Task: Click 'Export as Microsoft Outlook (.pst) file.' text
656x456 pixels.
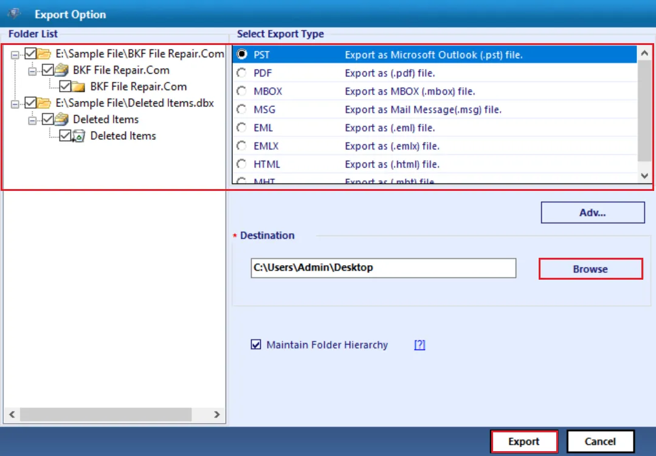Action: [433, 55]
